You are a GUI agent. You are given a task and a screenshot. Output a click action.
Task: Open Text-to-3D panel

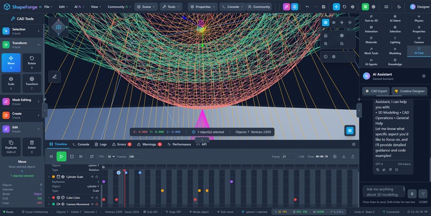click(x=371, y=18)
